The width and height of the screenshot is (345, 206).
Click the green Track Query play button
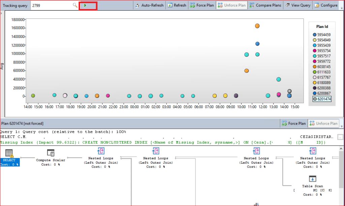86,5
